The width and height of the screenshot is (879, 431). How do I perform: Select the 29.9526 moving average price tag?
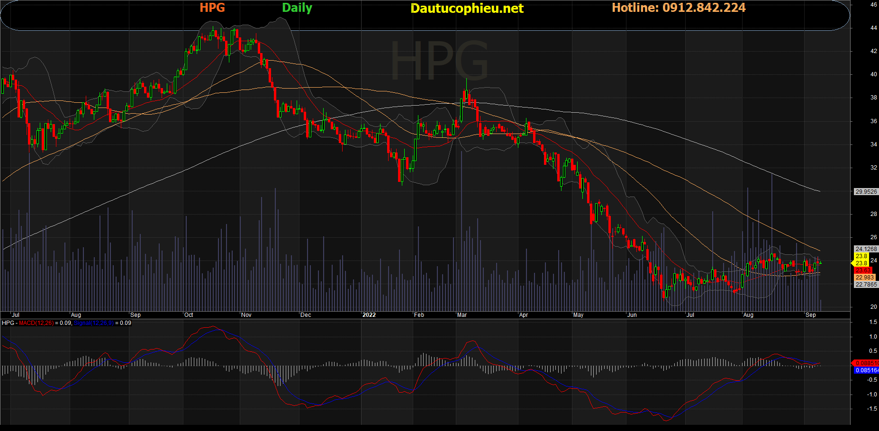click(x=866, y=192)
